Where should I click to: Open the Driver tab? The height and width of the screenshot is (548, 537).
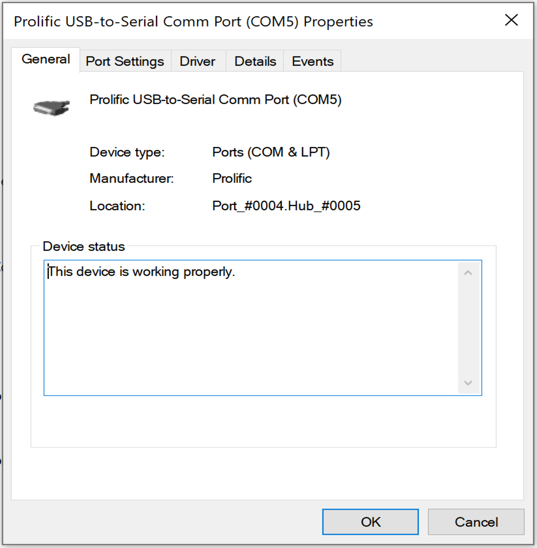[x=198, y=61]
